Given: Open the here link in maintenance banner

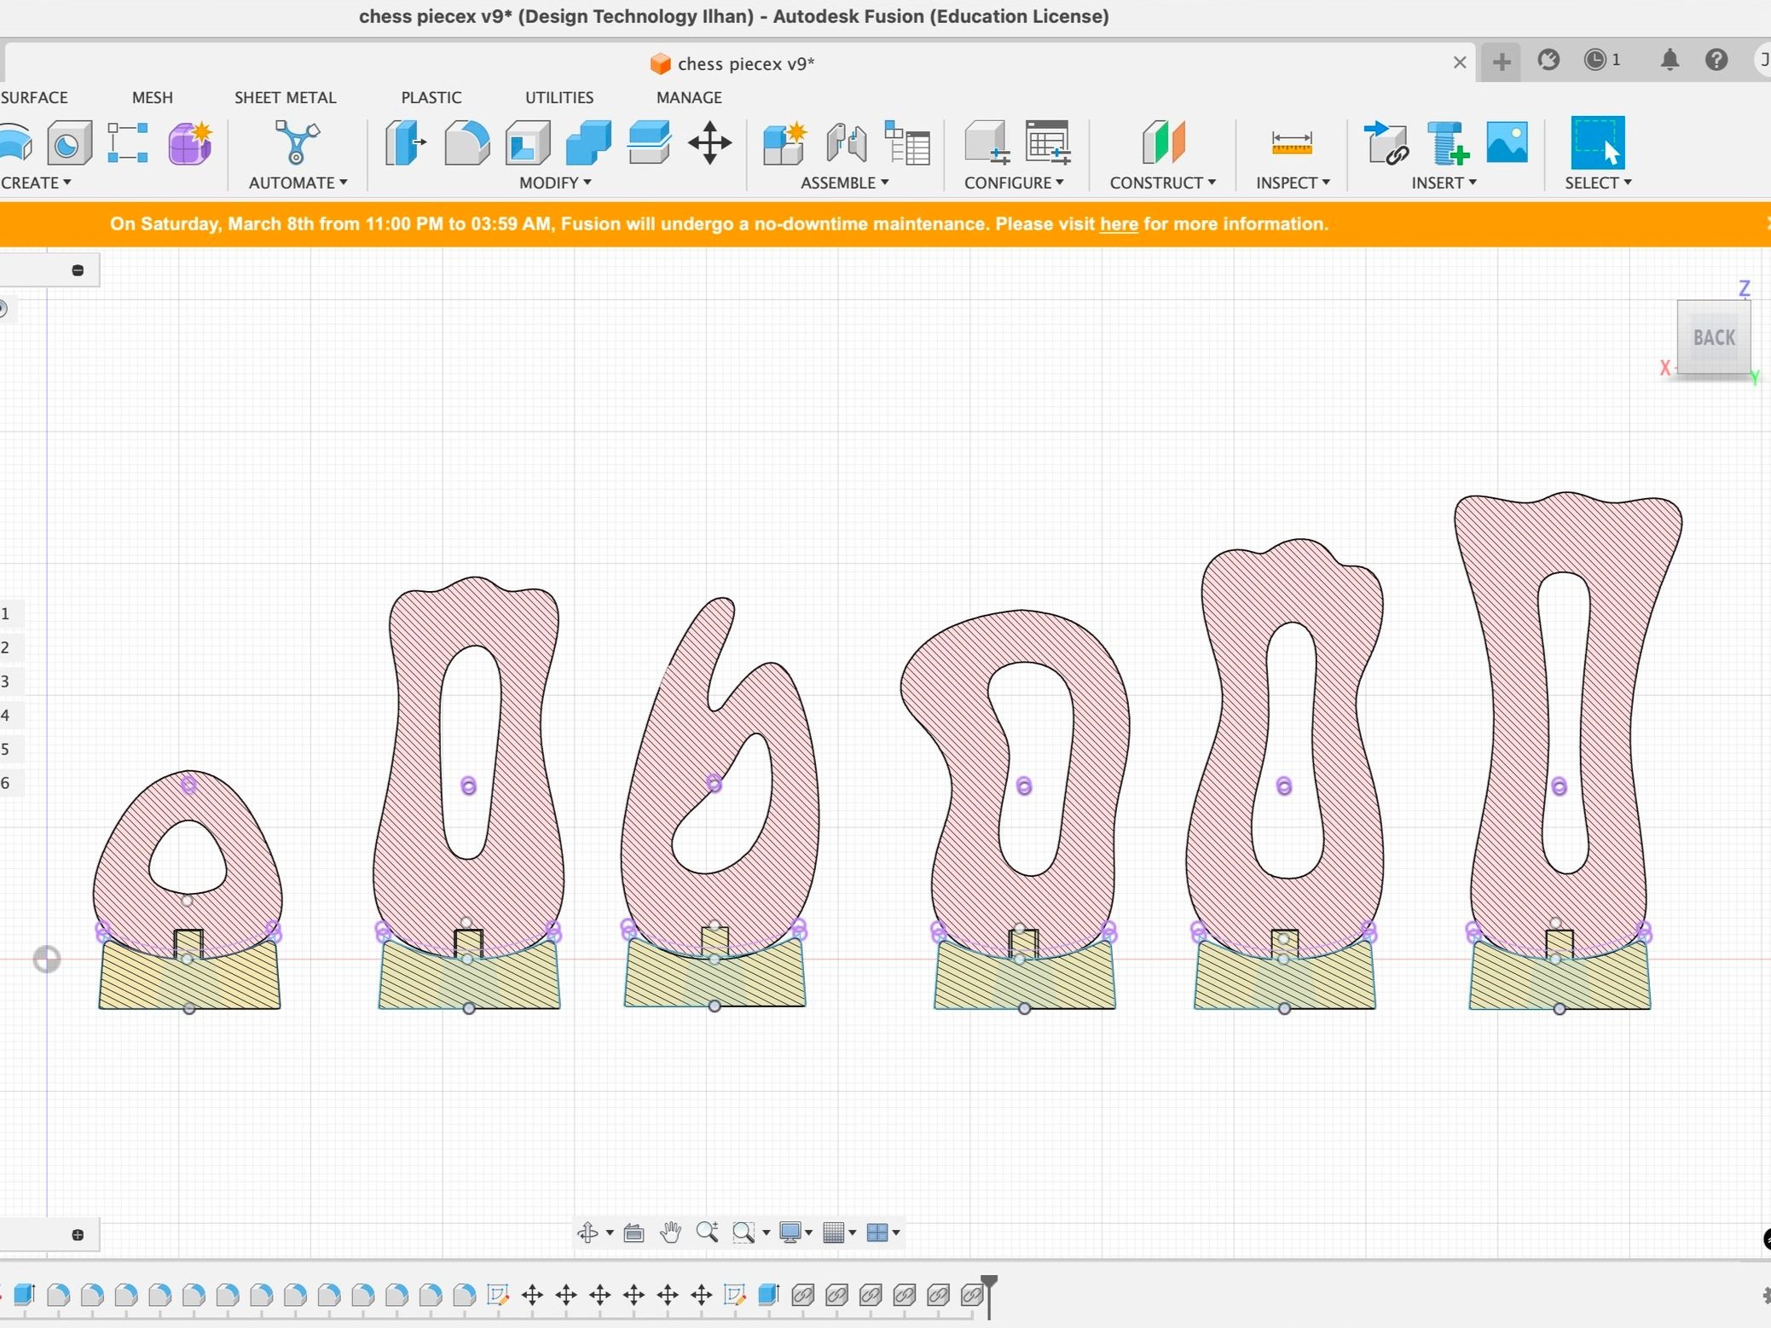Looking at the screenshot, I should coord(1119,224).
